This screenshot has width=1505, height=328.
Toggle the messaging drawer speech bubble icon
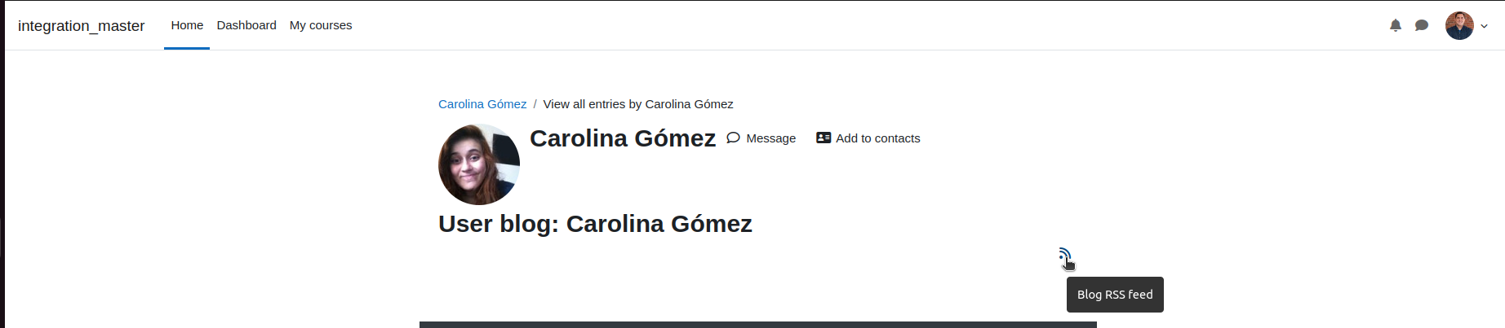(1422, 25)
